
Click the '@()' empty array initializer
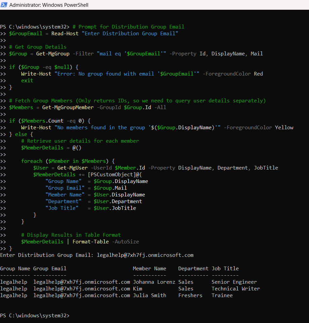77,148
